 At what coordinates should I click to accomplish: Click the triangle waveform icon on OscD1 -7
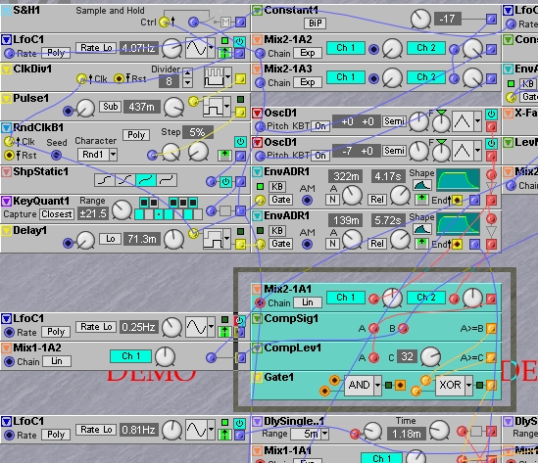point(463,151)
